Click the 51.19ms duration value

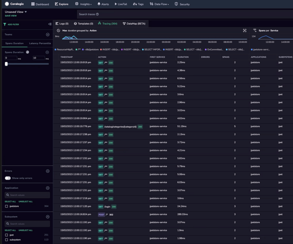click(x=182, y=127)
